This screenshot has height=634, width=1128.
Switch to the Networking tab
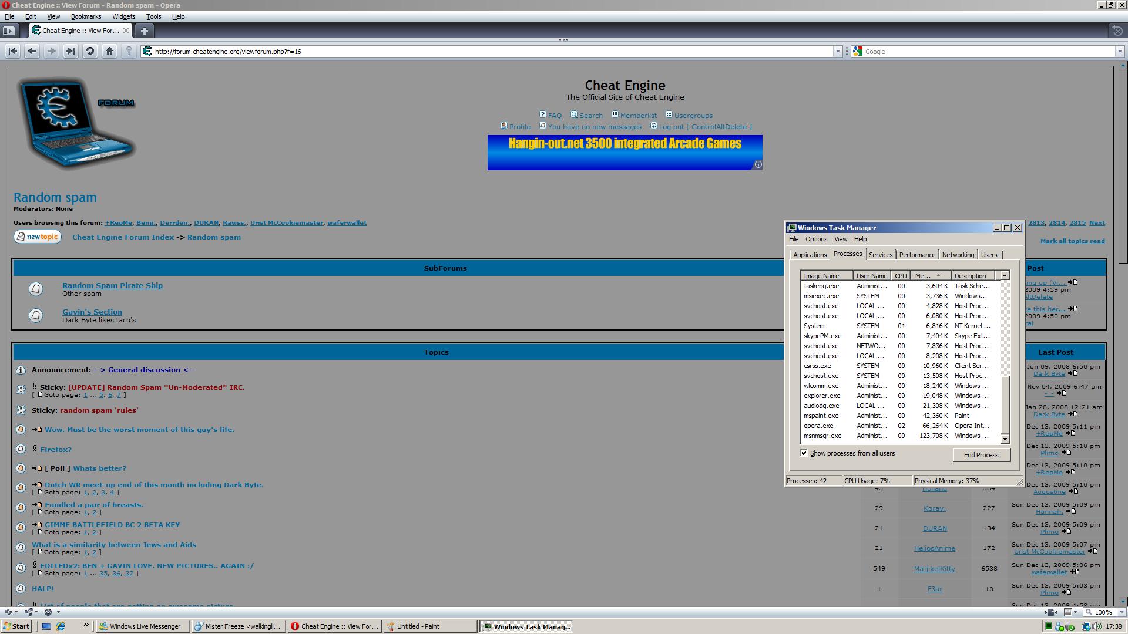[958, 255]
